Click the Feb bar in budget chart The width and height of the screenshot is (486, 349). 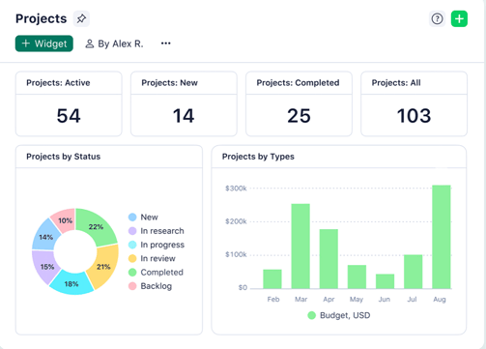click(x=272, y=279)
